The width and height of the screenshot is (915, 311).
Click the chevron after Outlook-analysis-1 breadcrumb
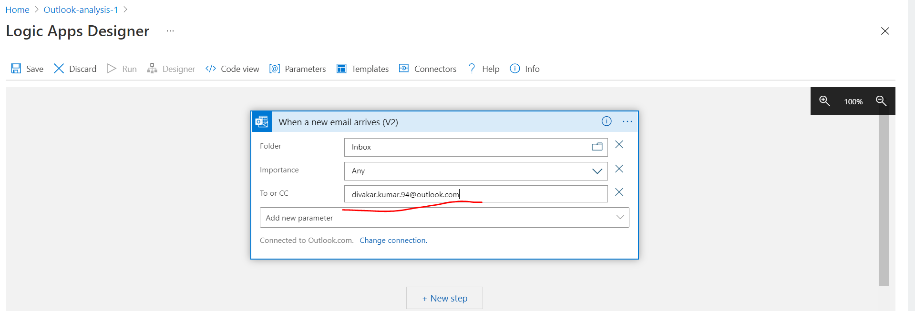point(125,10)
